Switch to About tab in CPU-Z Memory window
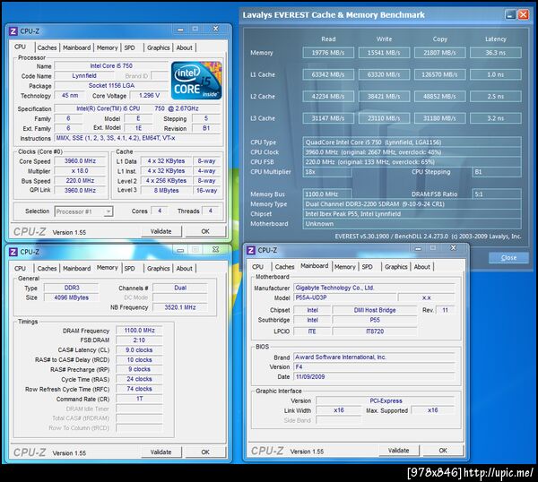This screenshot has width=538, height=482. [184, 269]
